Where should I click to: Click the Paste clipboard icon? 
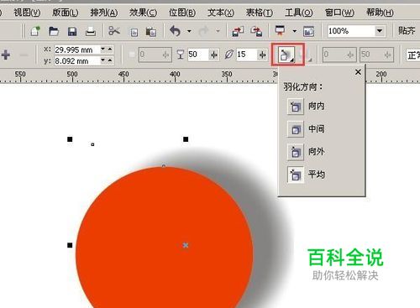tap(151, 32)
